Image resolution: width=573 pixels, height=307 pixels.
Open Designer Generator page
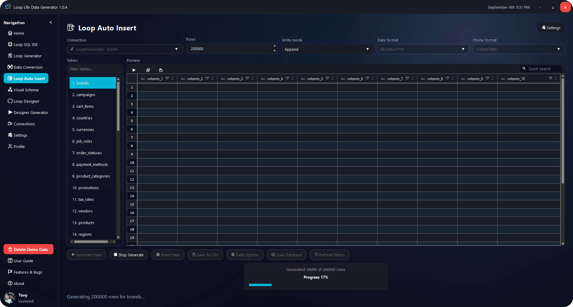click(28, 112)
